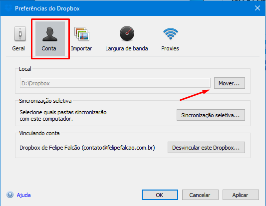Go to the Proxies tab label
The image size is (266, 206).
170,48
